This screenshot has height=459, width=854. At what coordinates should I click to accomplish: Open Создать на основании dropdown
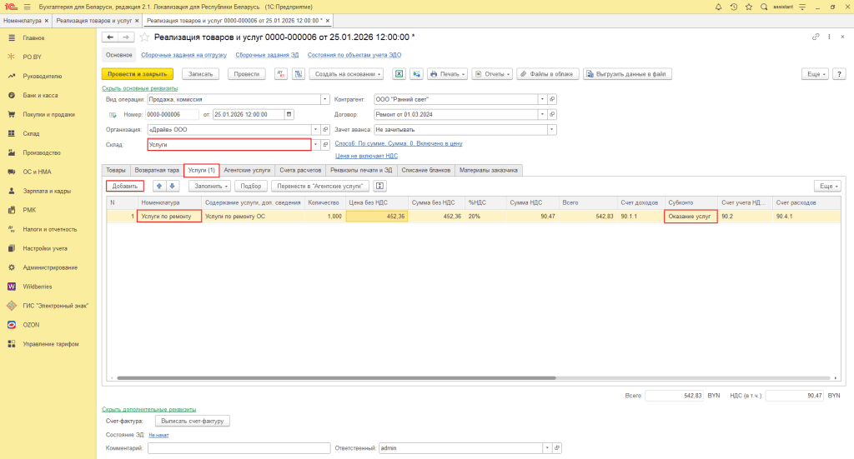pos(347,73)
